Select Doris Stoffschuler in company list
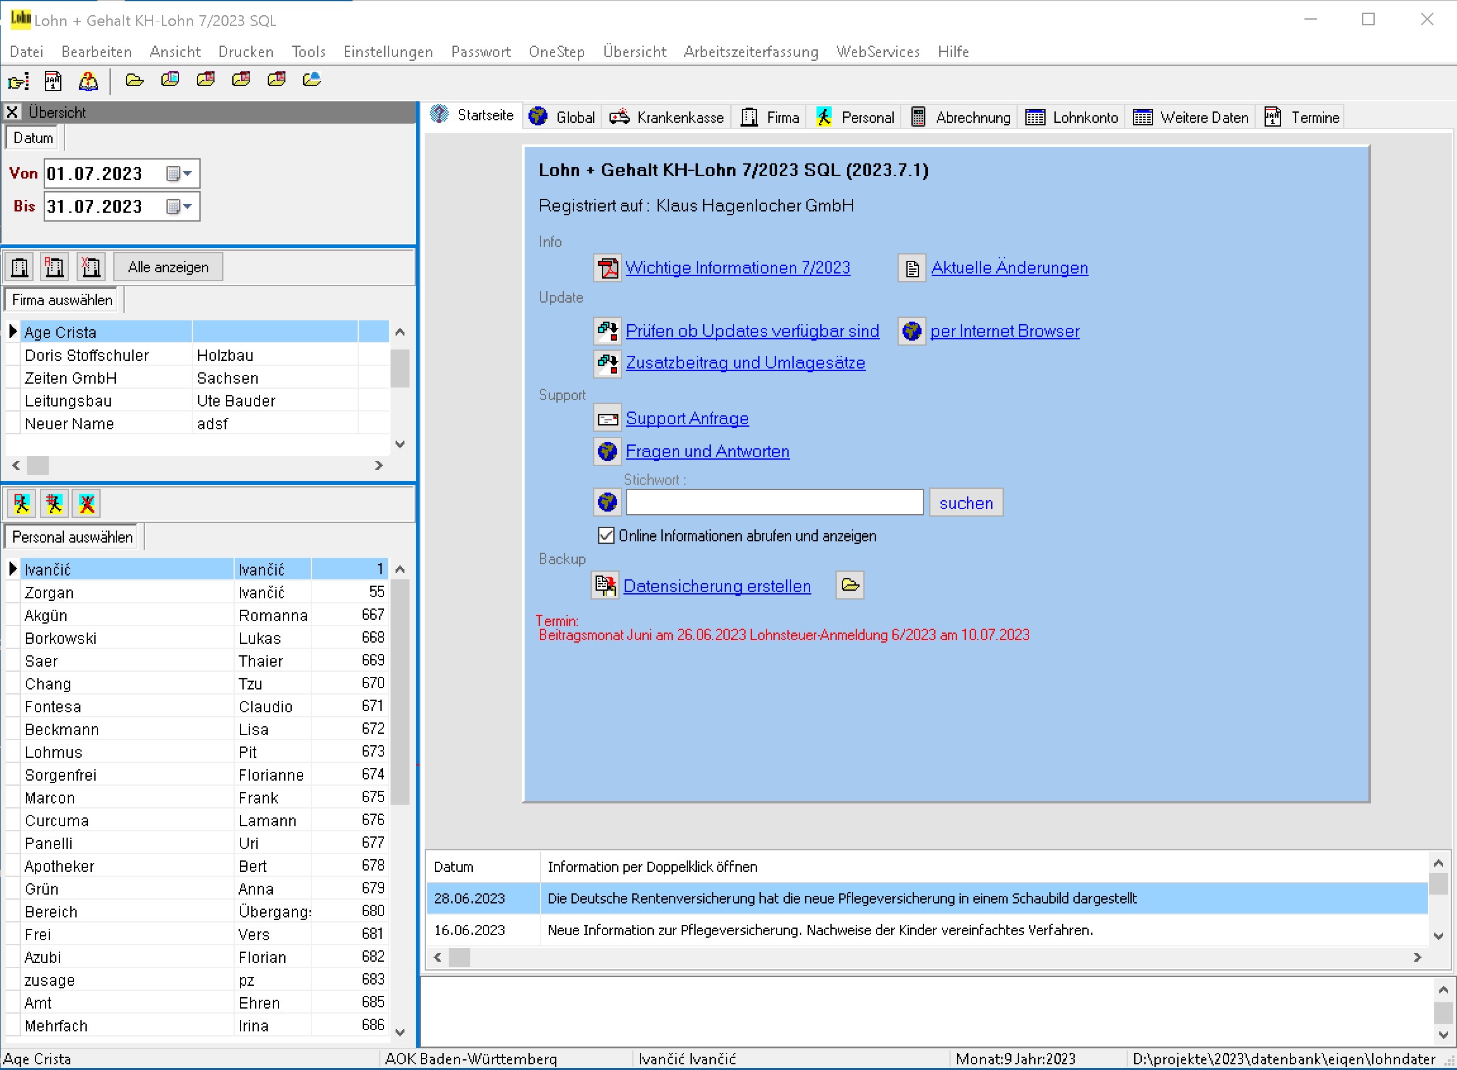Screen dimensions: 1457x1070 pos(197,355)
